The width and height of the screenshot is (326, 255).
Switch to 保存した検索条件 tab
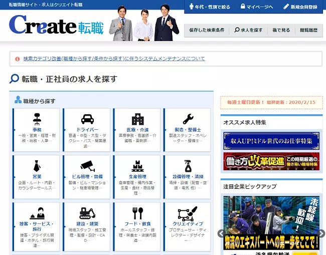[x=207, y=30]
